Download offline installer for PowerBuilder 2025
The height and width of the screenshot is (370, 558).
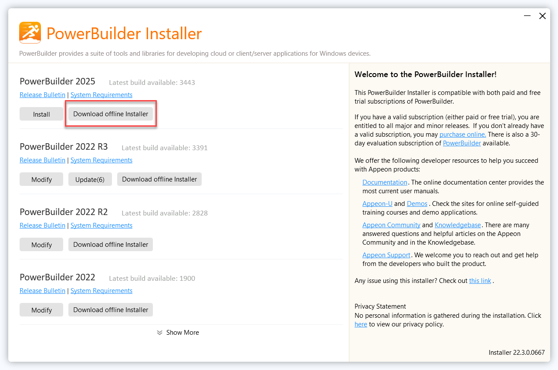click(x=111, y=114)
